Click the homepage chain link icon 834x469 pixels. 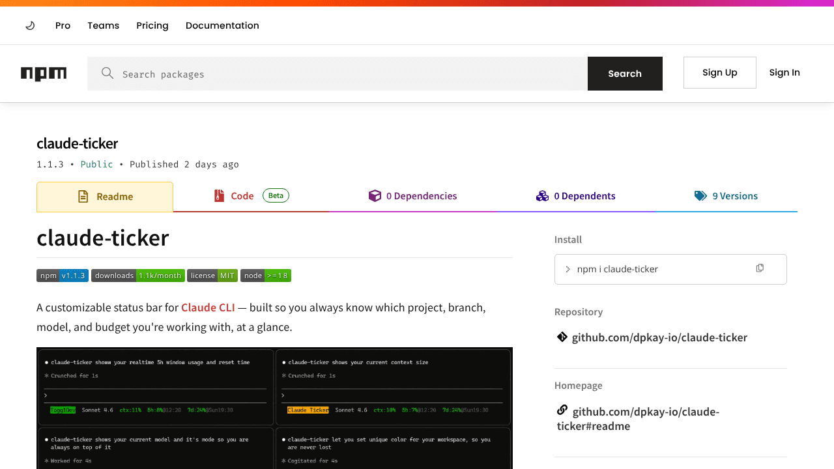(x=562, y=410)
